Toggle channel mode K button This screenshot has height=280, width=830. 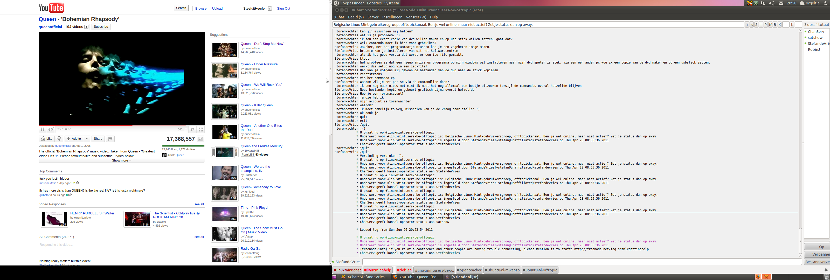[x=780, y=25]
